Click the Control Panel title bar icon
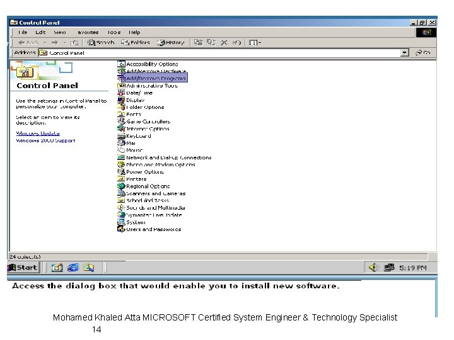This screenshot has height=340, width=454. click(14, 23)
